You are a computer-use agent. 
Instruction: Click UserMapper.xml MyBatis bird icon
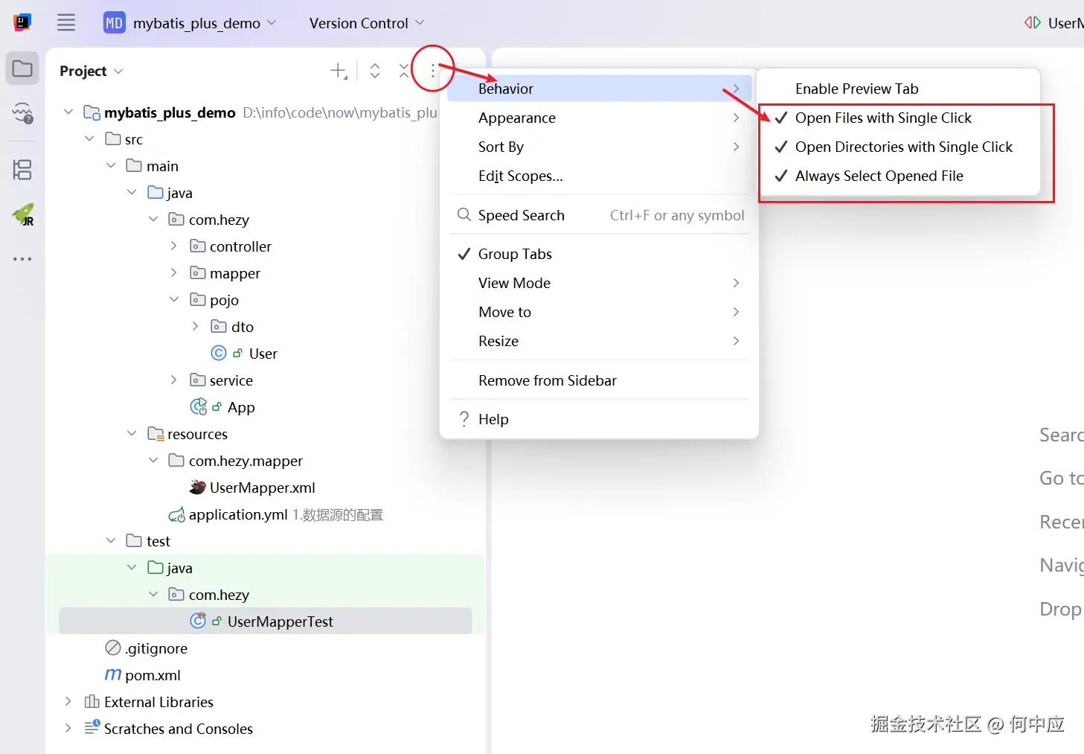pyautogui.click(x=197, y=488)
